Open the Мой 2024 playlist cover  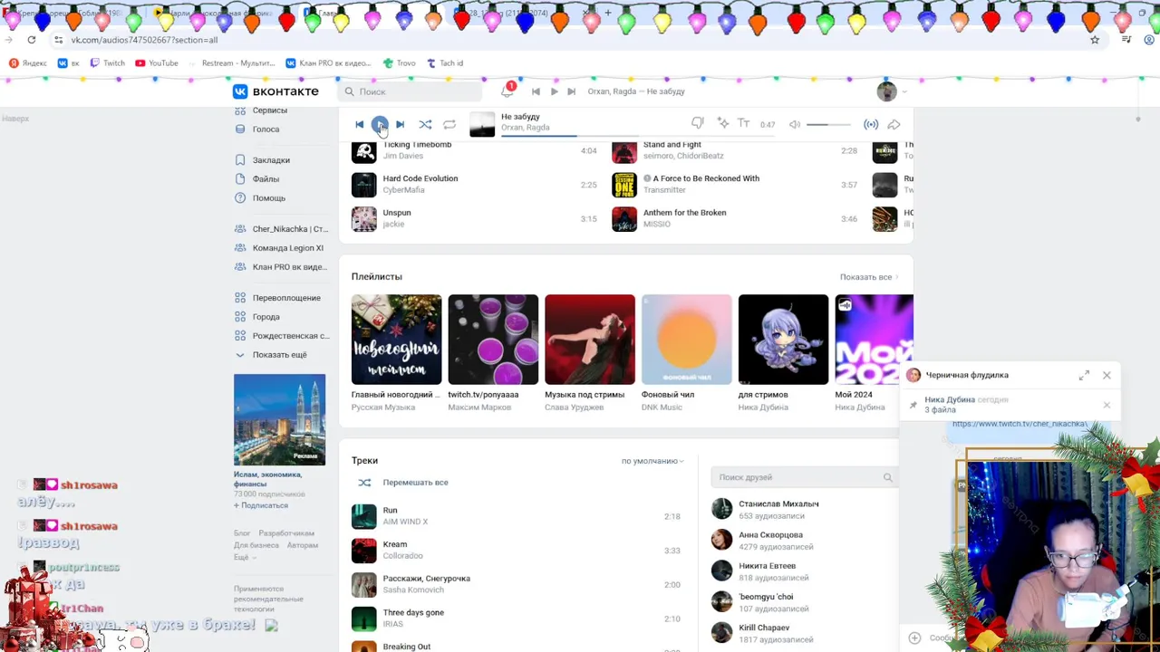coord(874,340)
